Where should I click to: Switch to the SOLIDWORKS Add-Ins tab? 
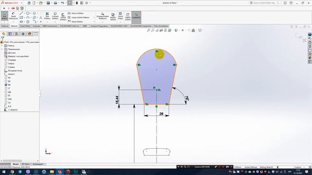coord(69,26)
